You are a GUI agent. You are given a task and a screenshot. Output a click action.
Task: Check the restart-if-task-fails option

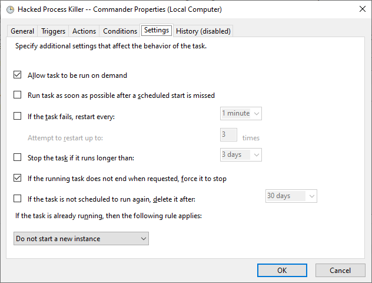[18, 116]
